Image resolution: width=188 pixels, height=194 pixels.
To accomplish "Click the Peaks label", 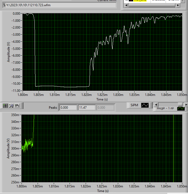I will click(53, 108).
